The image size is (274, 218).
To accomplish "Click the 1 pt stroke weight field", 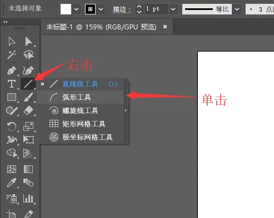I will pos(156,9).
